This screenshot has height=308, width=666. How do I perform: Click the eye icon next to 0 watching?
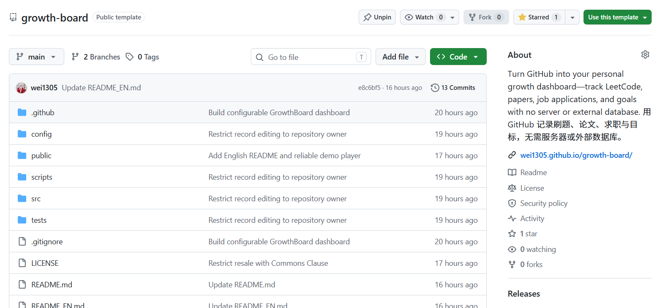512,249
